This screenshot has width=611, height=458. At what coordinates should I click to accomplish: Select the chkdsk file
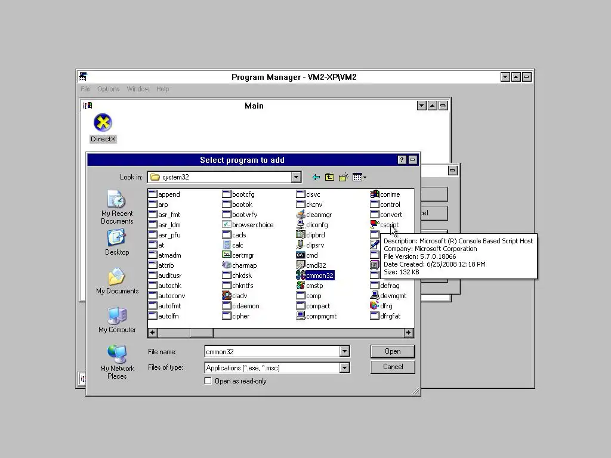tap(237, 276)
